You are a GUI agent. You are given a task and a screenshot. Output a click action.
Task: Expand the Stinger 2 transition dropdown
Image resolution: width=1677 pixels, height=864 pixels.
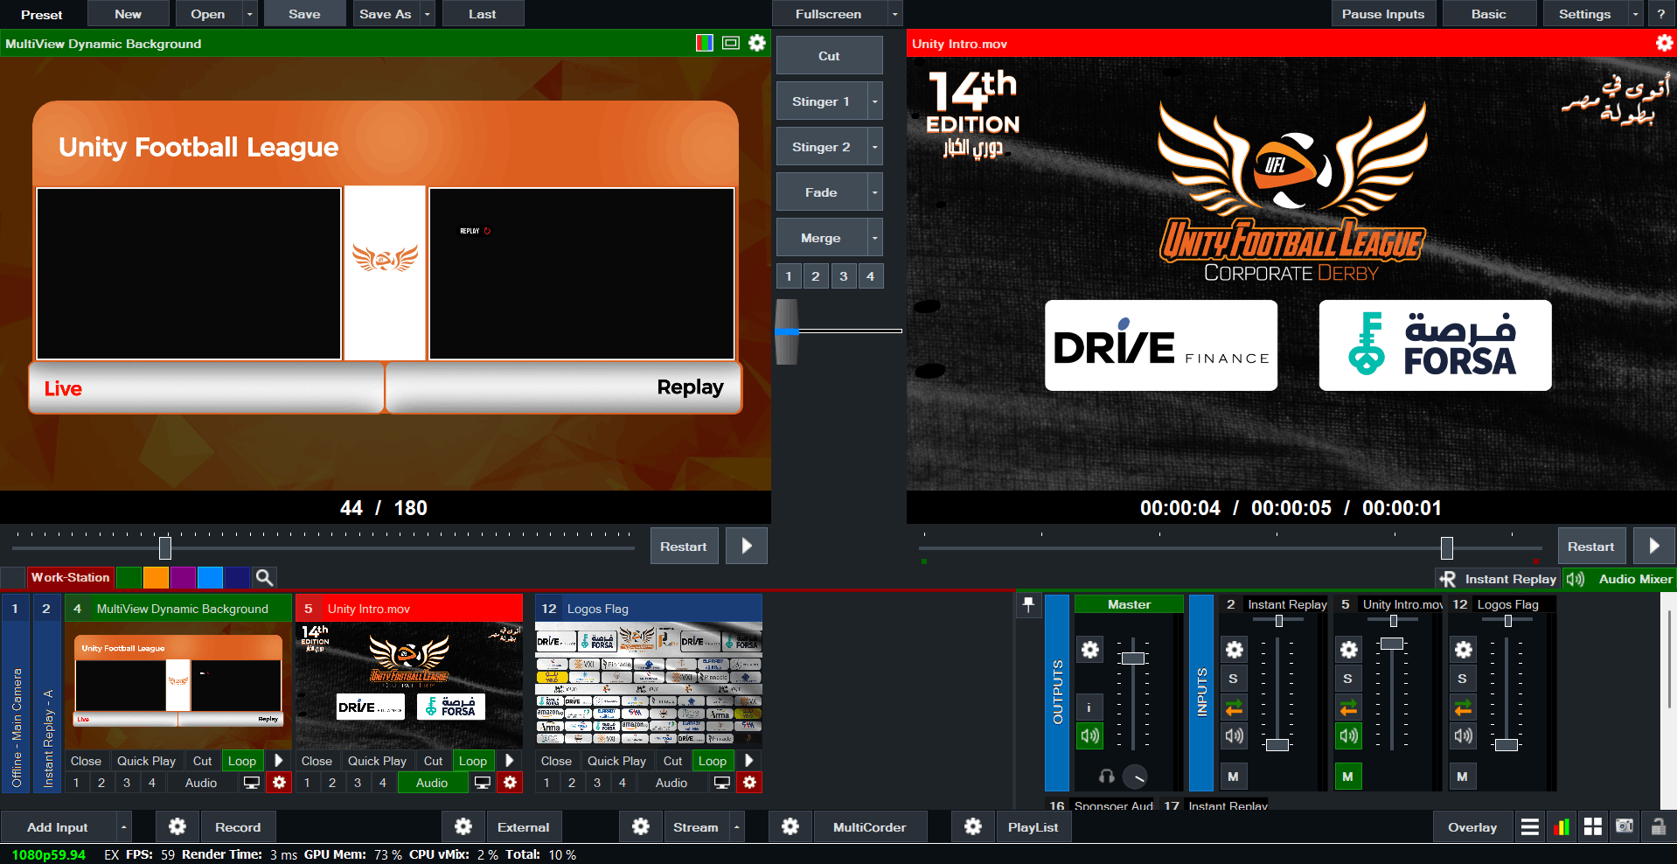coord(874,147)
